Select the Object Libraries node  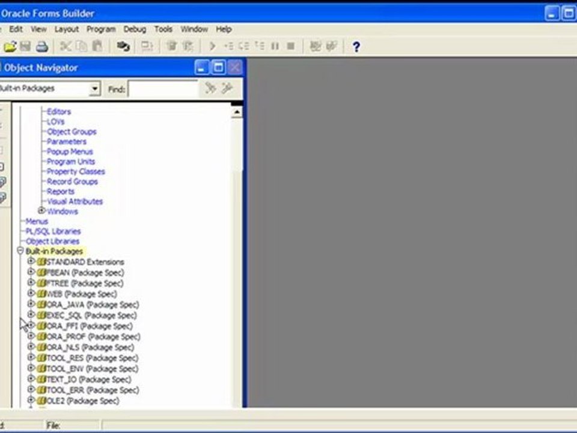[52, 241]
